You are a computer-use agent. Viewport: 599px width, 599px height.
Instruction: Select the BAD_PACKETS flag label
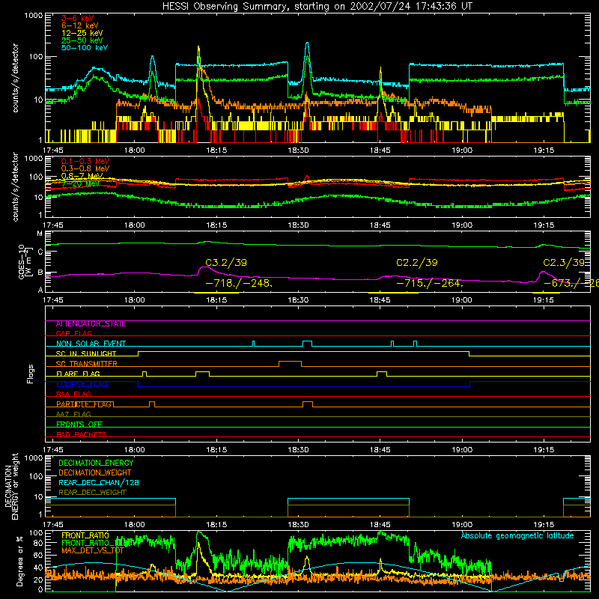[x=82, y=434]
